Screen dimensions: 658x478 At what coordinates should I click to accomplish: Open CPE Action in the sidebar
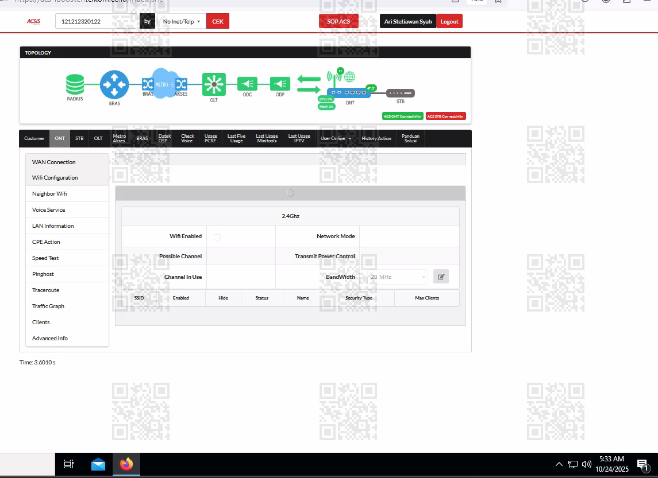point(67,242)
